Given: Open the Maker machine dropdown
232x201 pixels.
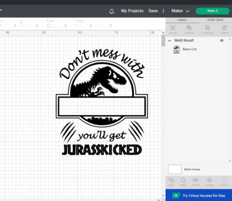Looking at the screenshot, I should click(180, 11).
